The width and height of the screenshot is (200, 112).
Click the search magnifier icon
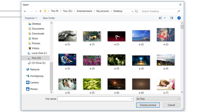coord(179,11)
